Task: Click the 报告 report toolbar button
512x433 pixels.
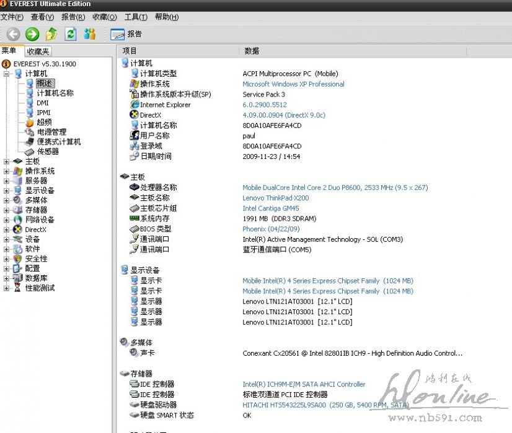Action: pos(126,34)
